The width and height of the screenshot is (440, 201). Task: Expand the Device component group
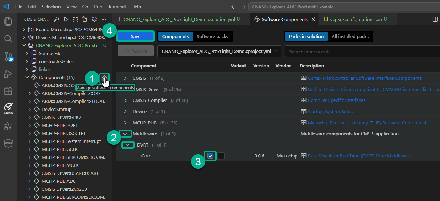[x=126, y=111]
